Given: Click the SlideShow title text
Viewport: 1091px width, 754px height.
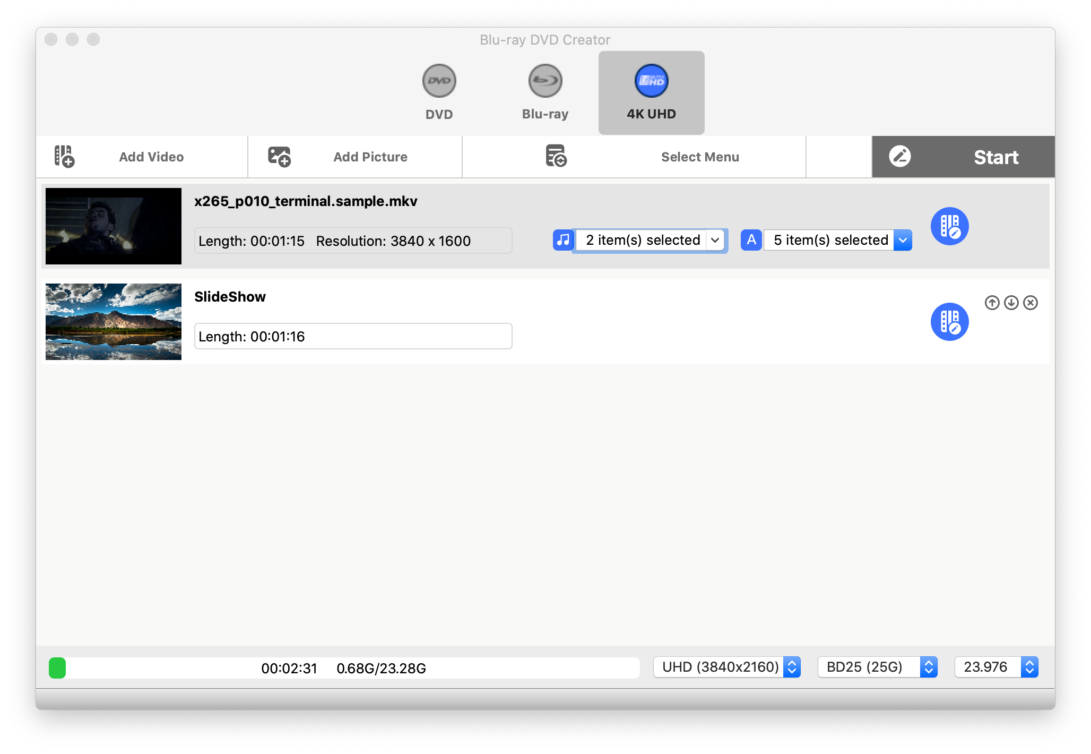Looking at the screenshot, I should [x=230, y=297].
